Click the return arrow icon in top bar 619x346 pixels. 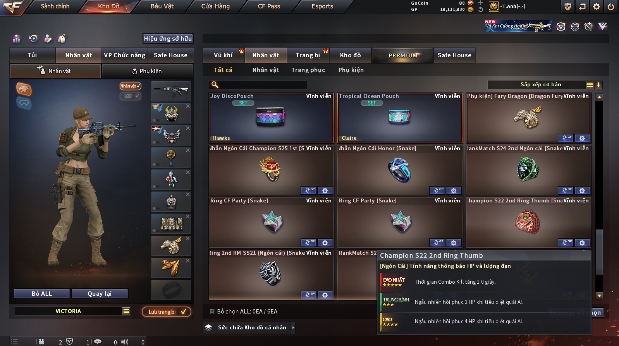coord(582,6)
